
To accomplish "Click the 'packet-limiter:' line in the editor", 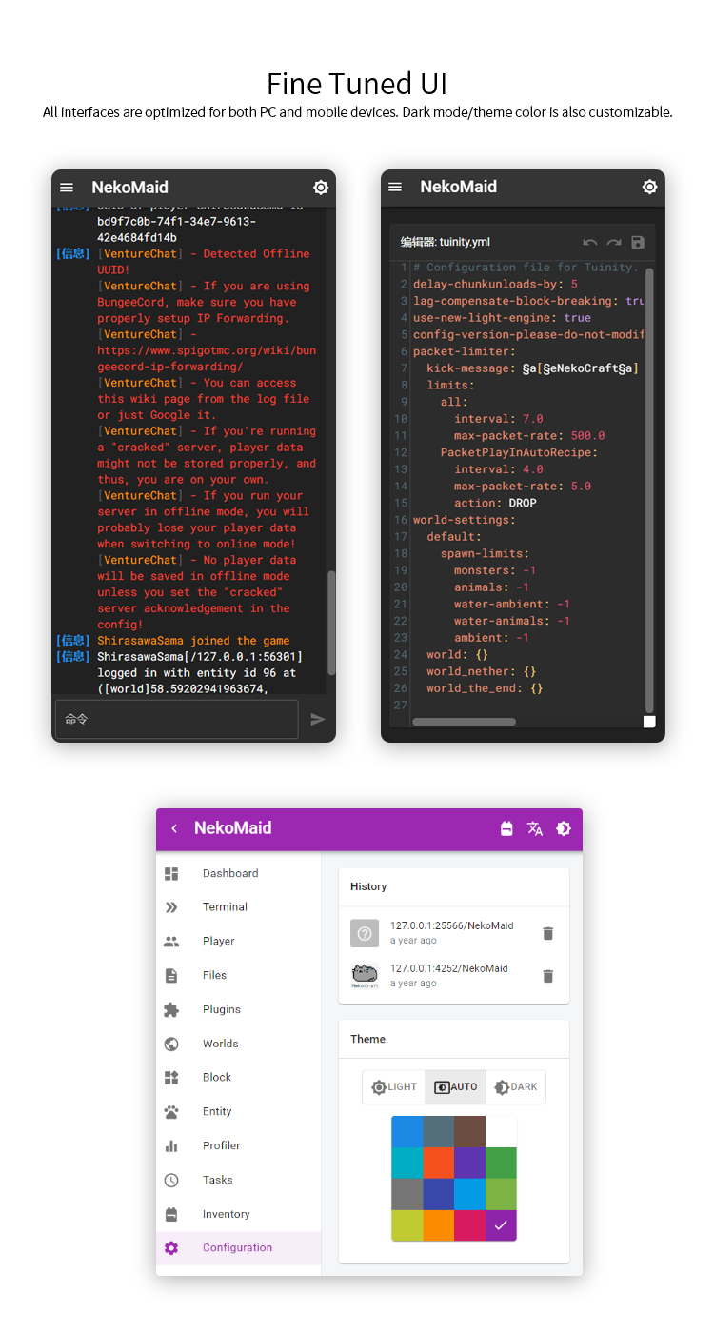I will pos(465,351).
